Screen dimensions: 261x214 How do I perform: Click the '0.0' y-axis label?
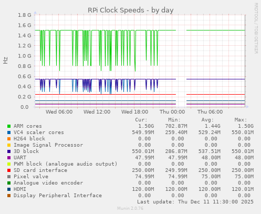(x=24, y=107)
